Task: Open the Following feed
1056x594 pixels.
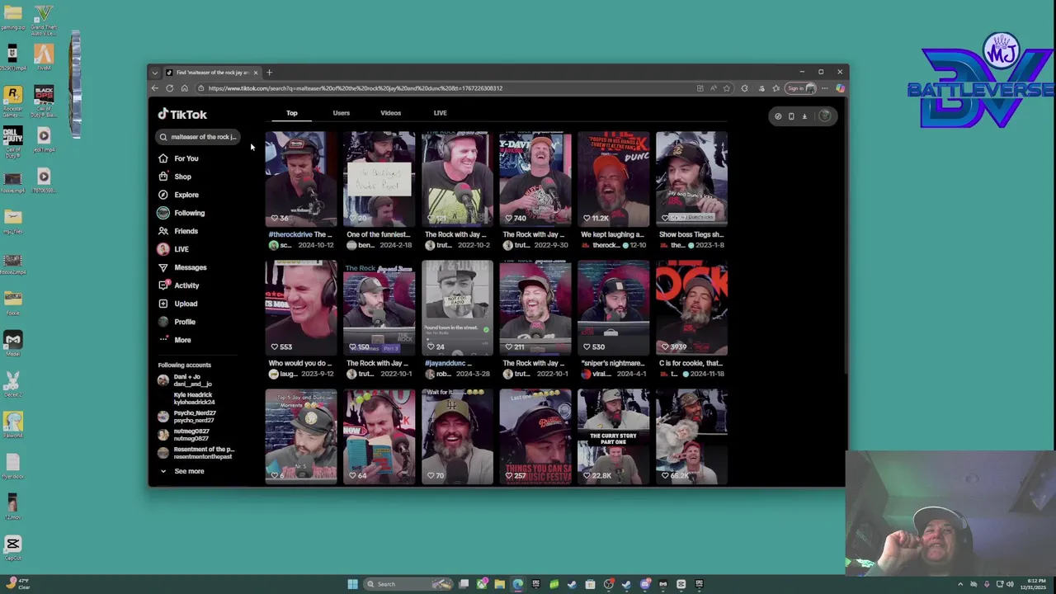Action: [x=189, y=213]
